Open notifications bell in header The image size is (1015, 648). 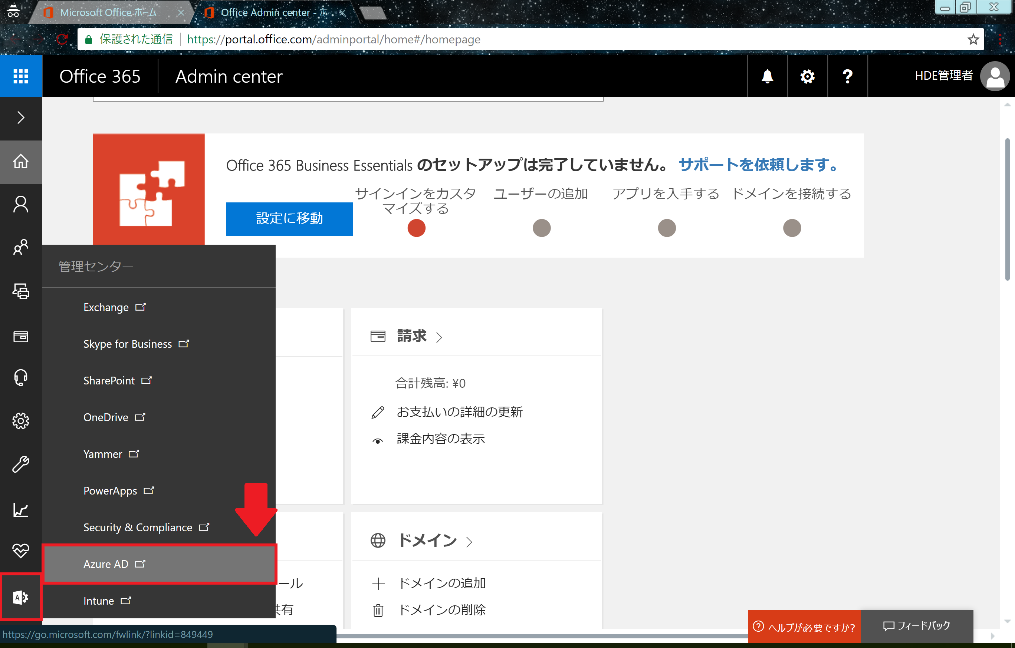point(767,76)
